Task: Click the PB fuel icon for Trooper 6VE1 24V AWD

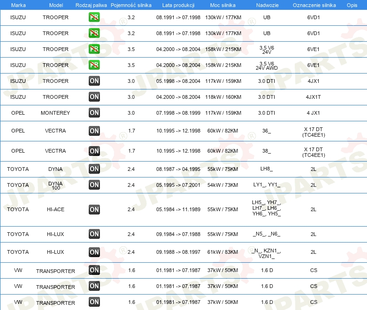Action: [94, 65]
